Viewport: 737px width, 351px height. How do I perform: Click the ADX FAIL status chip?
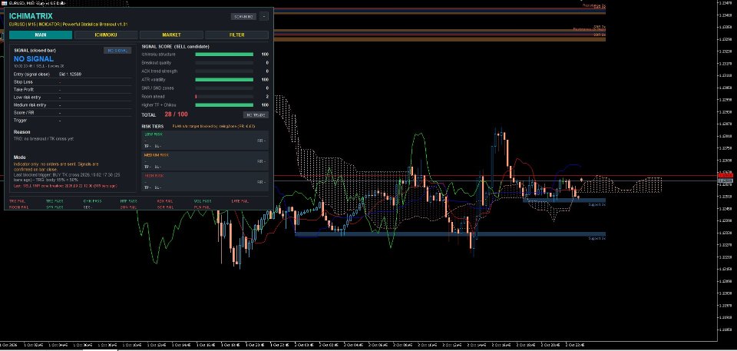tap(166, 201)
